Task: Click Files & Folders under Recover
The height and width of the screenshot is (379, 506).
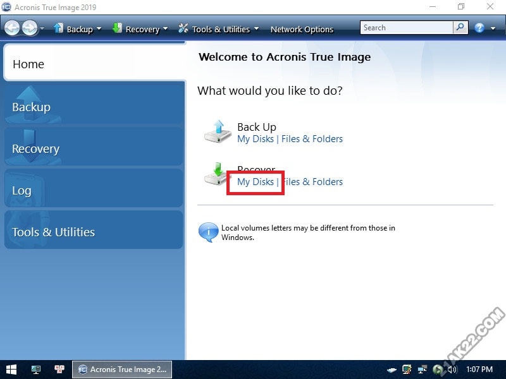Action: (x=312, y=182)
